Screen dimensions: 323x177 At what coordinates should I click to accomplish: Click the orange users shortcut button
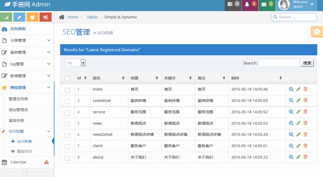[32, 17]
